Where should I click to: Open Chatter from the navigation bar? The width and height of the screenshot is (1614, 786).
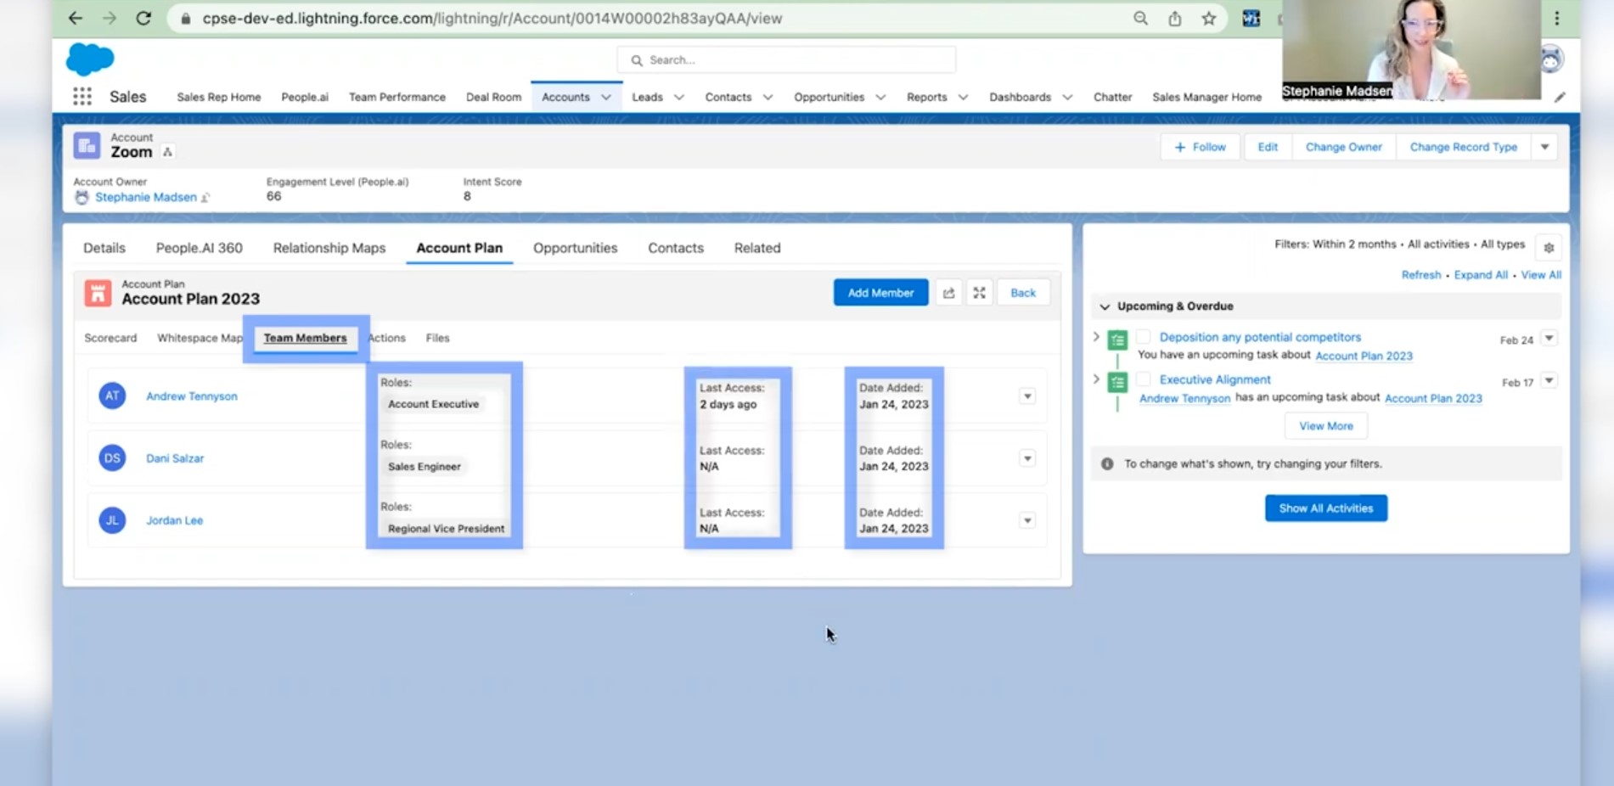pyautogui.click(x=1112, y=97)
